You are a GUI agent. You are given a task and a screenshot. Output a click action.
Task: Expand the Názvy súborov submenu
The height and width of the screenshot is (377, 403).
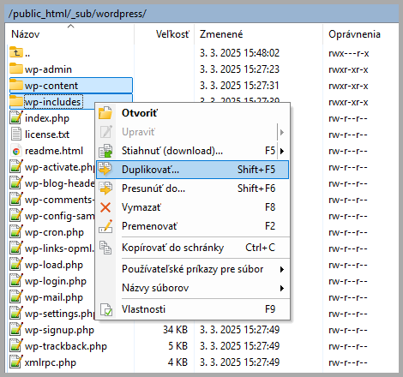[x=282, y=288]
